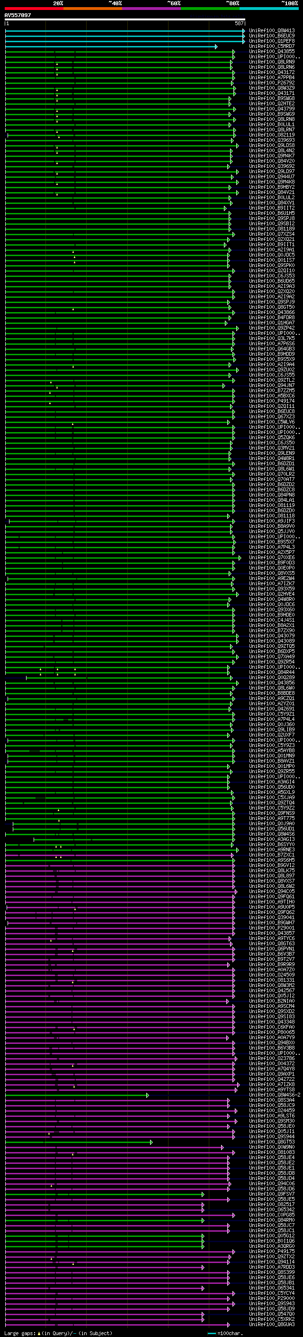Image resolution: width=303 pixels, height=1337 pixels.
Task: Click hit label UniRef100_A7PPB4
Action: 272,77
